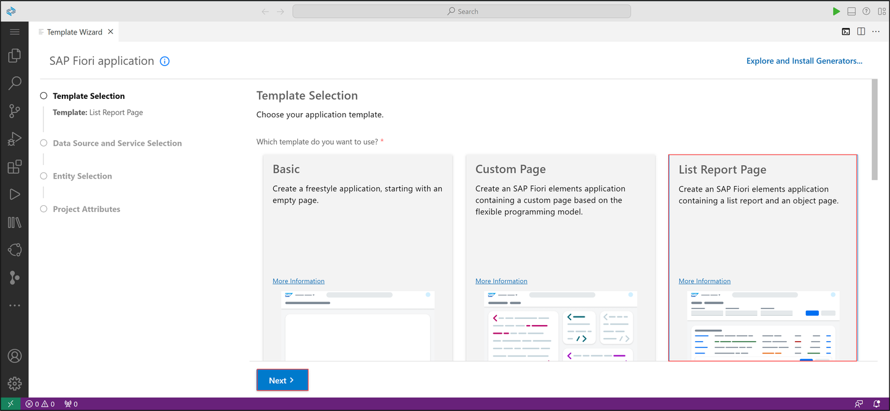
Task: Close the Template Wizard tab
Action: (x=111, y=32)
